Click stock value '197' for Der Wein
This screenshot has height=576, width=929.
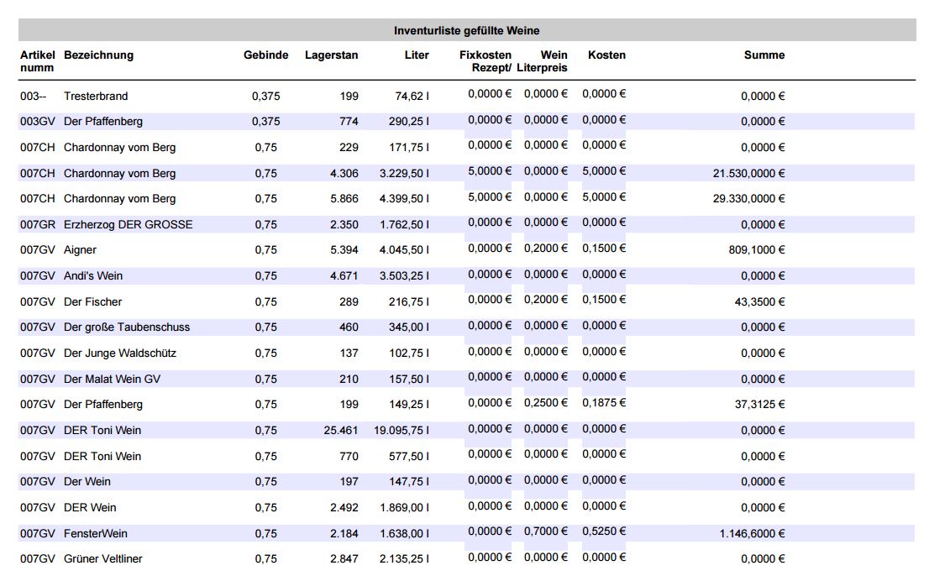(x=349, y=482)
